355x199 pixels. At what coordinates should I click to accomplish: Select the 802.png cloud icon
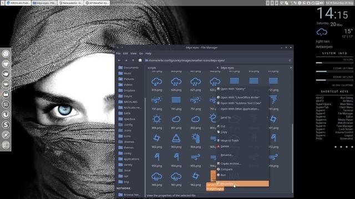(x=196, y=119)
